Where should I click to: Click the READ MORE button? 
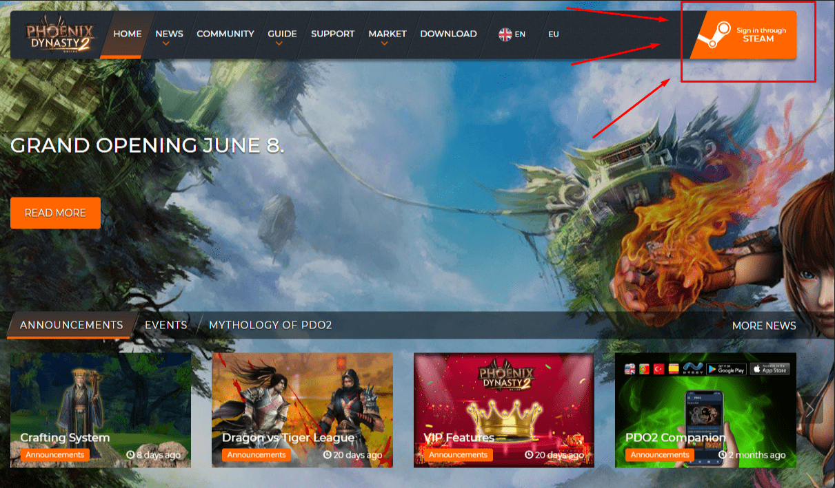pyautogui.click(x=55, y=213)
